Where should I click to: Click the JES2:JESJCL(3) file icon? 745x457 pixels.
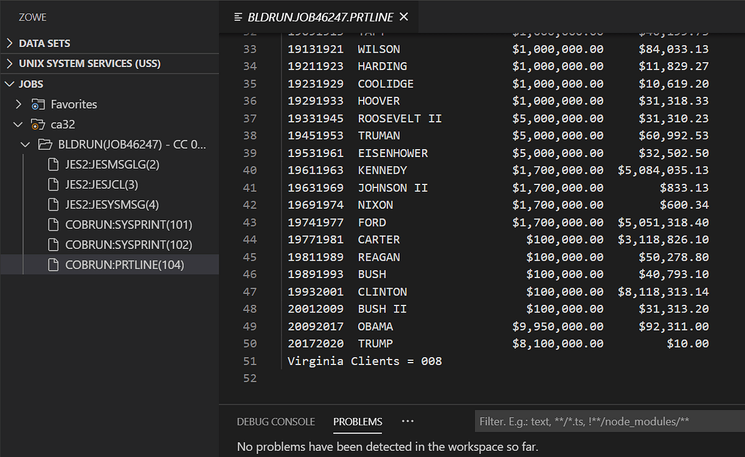pos(54,184)
